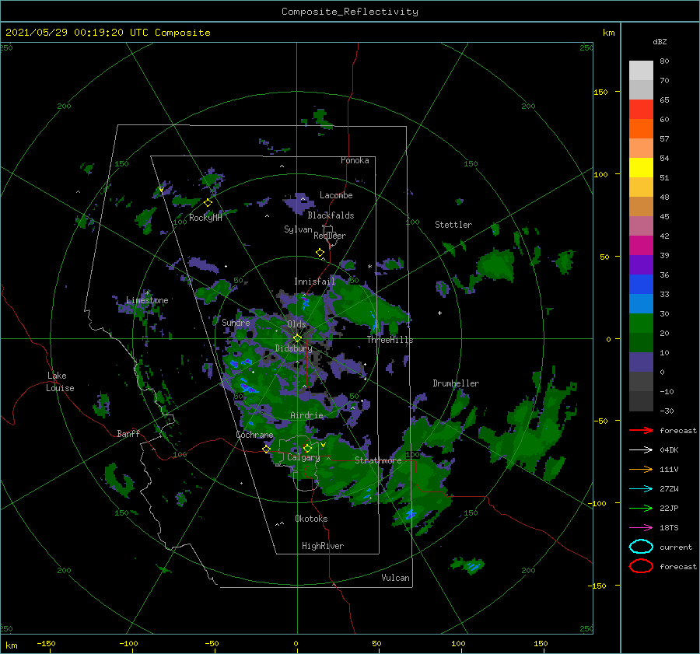Select the bright green swatch on dBZ scale

pyautogui.click(x=641, y=324)
